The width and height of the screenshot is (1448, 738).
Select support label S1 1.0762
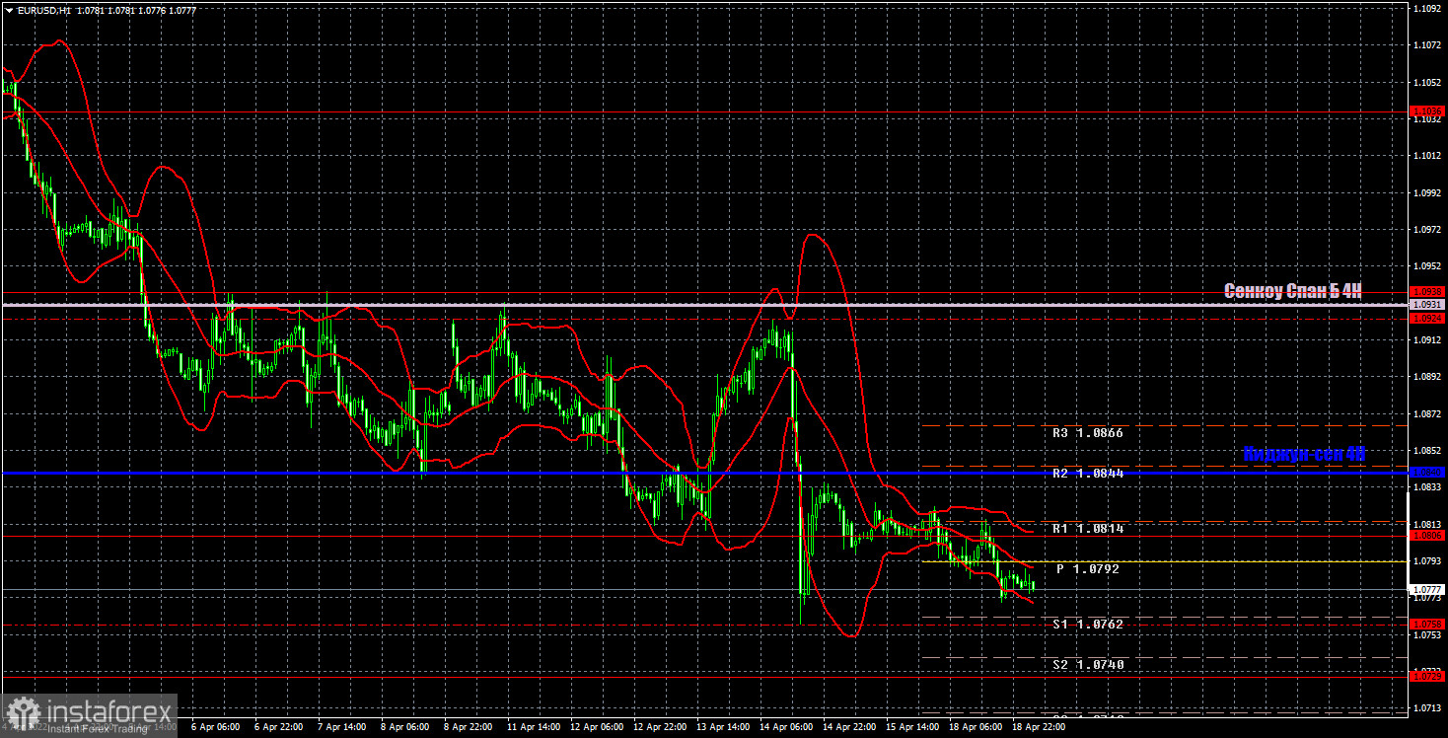(1086, 625)
